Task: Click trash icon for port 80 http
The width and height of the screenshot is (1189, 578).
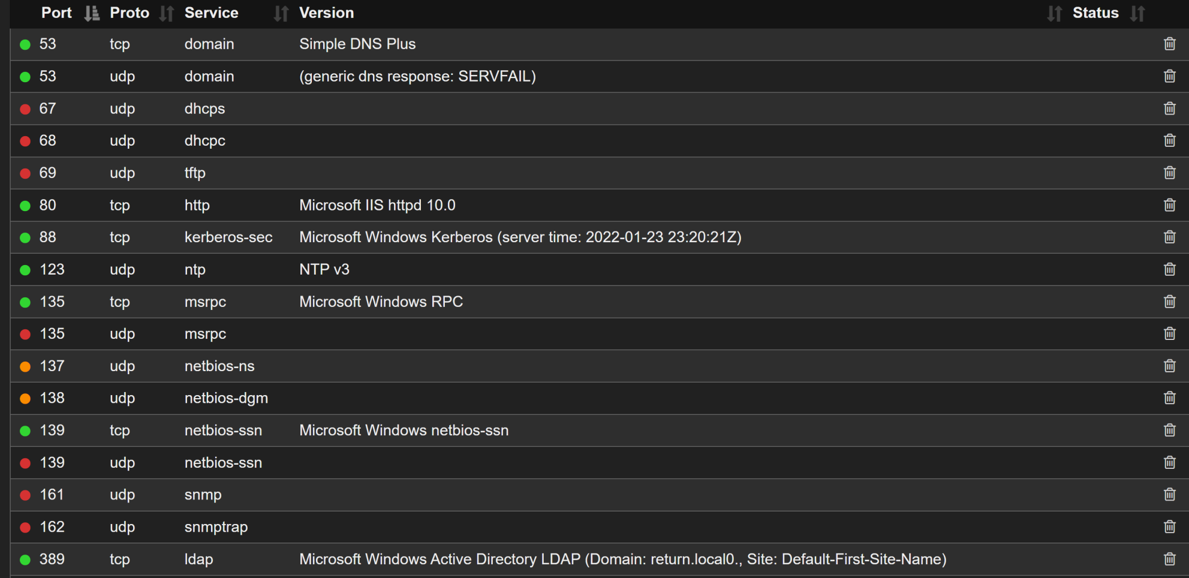Action: [1169, 205]
